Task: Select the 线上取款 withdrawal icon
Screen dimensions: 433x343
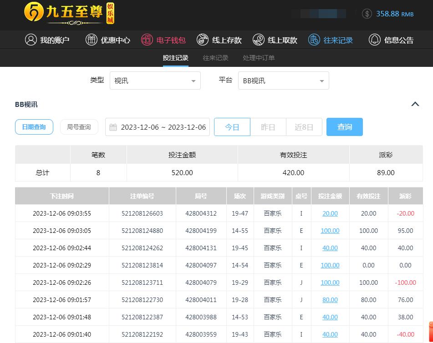Action: (x=259, y=40)
